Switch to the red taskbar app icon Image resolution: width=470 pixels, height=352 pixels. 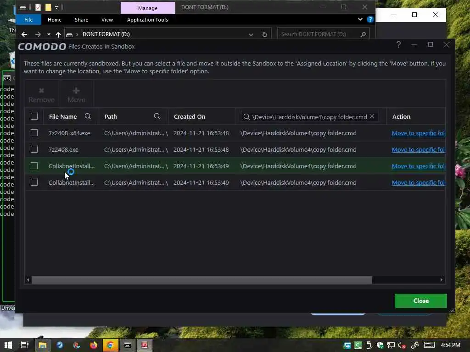click(x=145, y=345)
